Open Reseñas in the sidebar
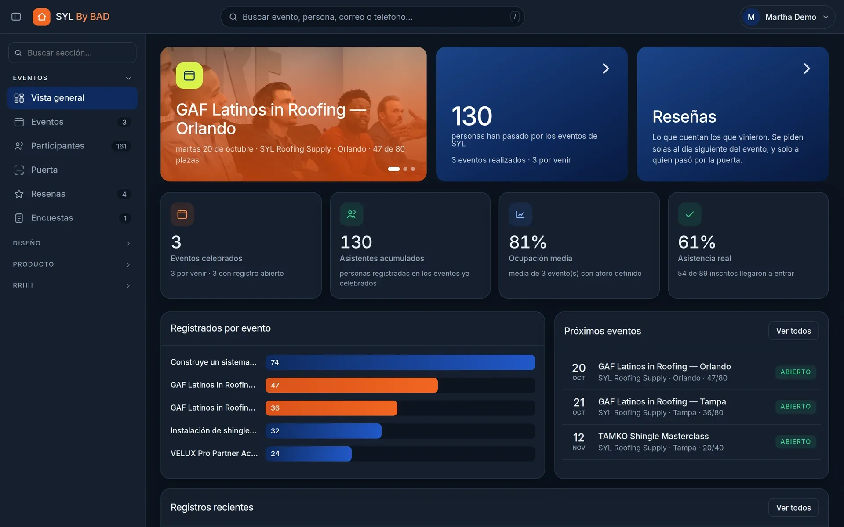Image resolution: width=844 pixels, height=527 pixels. tap(73, 194)
